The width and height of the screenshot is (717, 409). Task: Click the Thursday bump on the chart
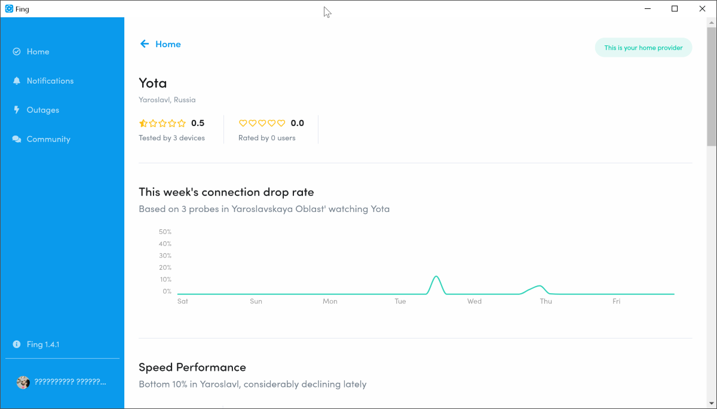(x=540, y=287)
